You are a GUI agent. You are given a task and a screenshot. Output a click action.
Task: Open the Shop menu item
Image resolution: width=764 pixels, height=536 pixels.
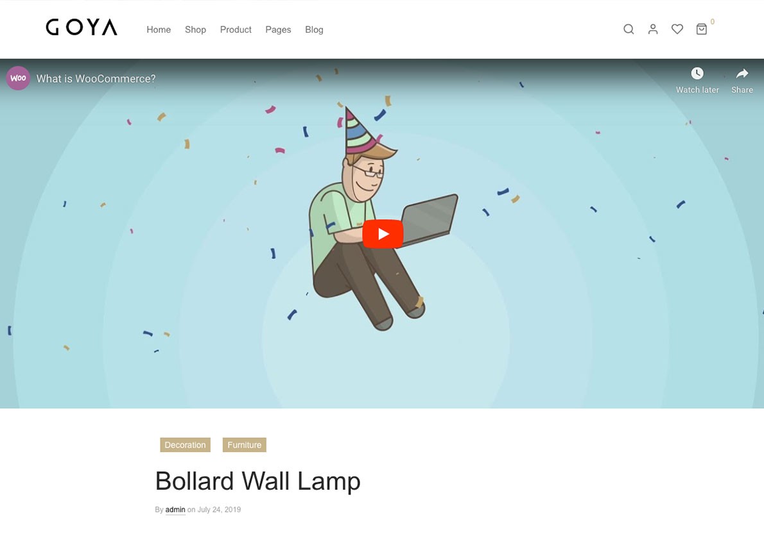195,29
